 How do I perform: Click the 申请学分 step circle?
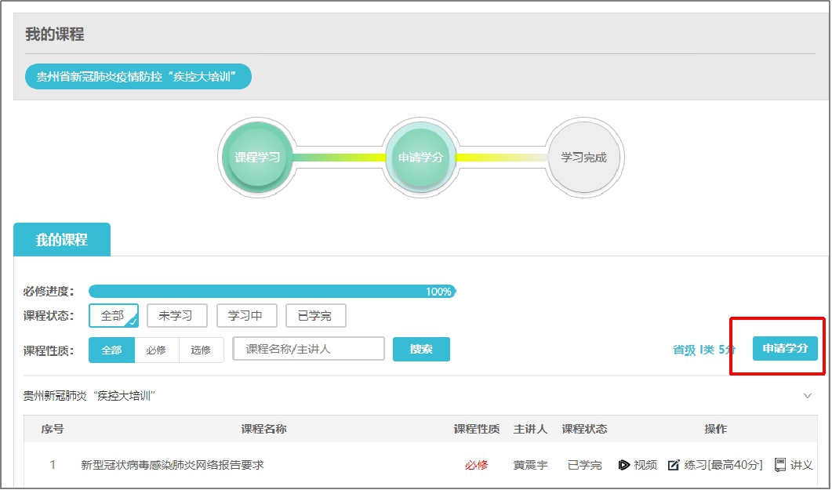[x=420, y=158]
